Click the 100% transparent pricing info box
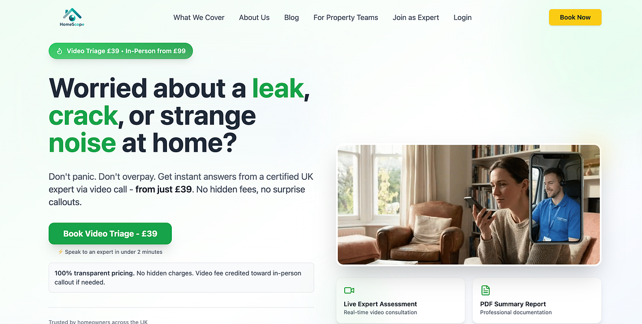 182,278
